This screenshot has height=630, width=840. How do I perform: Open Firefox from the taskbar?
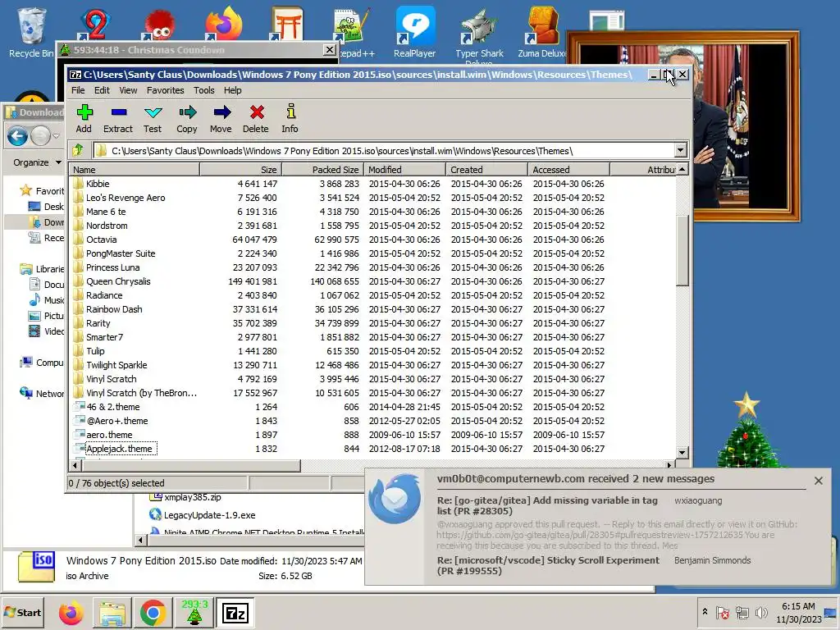click(71, 612)
